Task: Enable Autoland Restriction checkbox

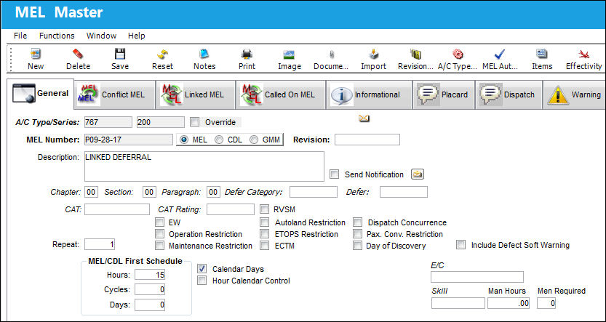Action: point(264,222)
